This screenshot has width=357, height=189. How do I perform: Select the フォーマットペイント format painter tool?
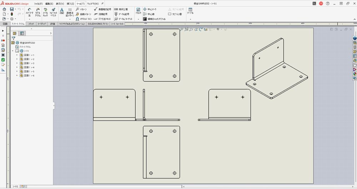pyautogui.click(x=53, y=12)
